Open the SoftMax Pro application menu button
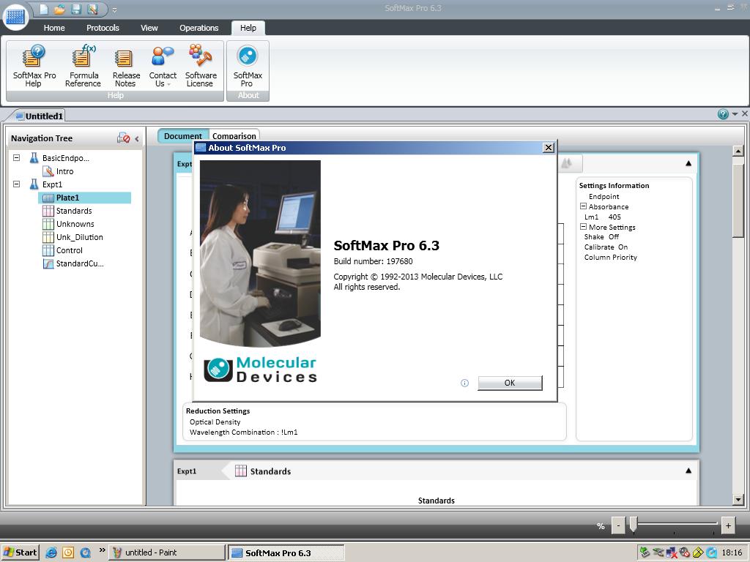Screen dimensions: 750x562 pos(15,16)
